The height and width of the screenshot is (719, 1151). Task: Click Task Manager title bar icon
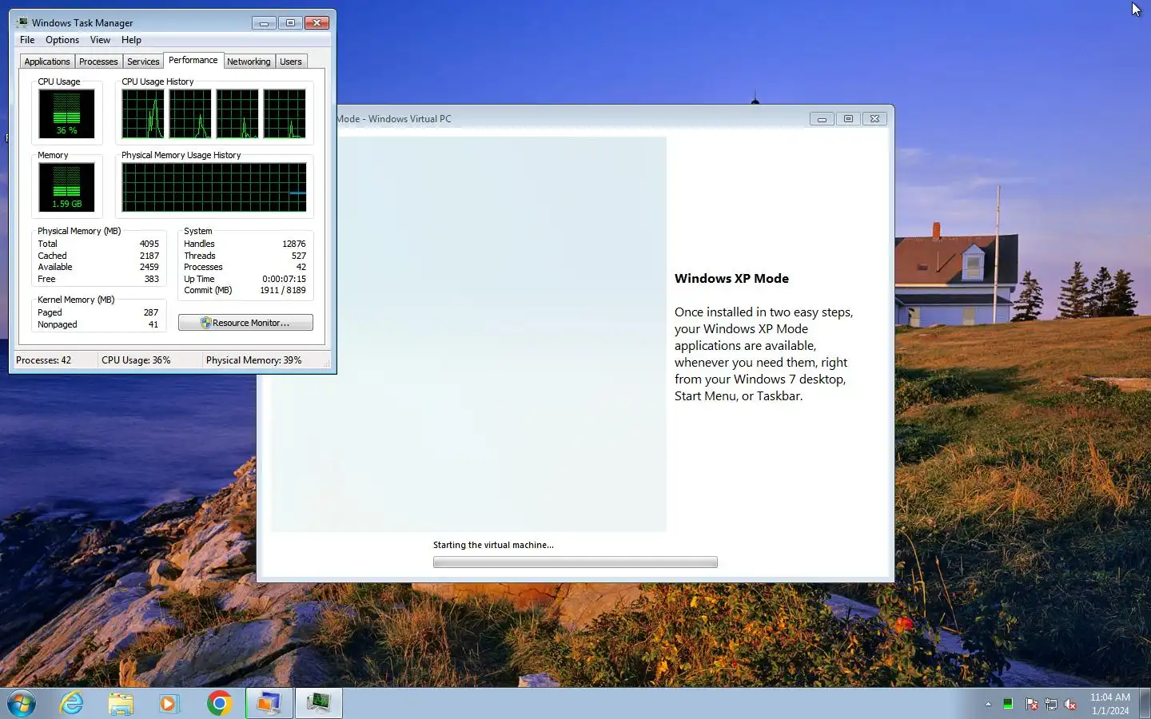pos(22,22)
